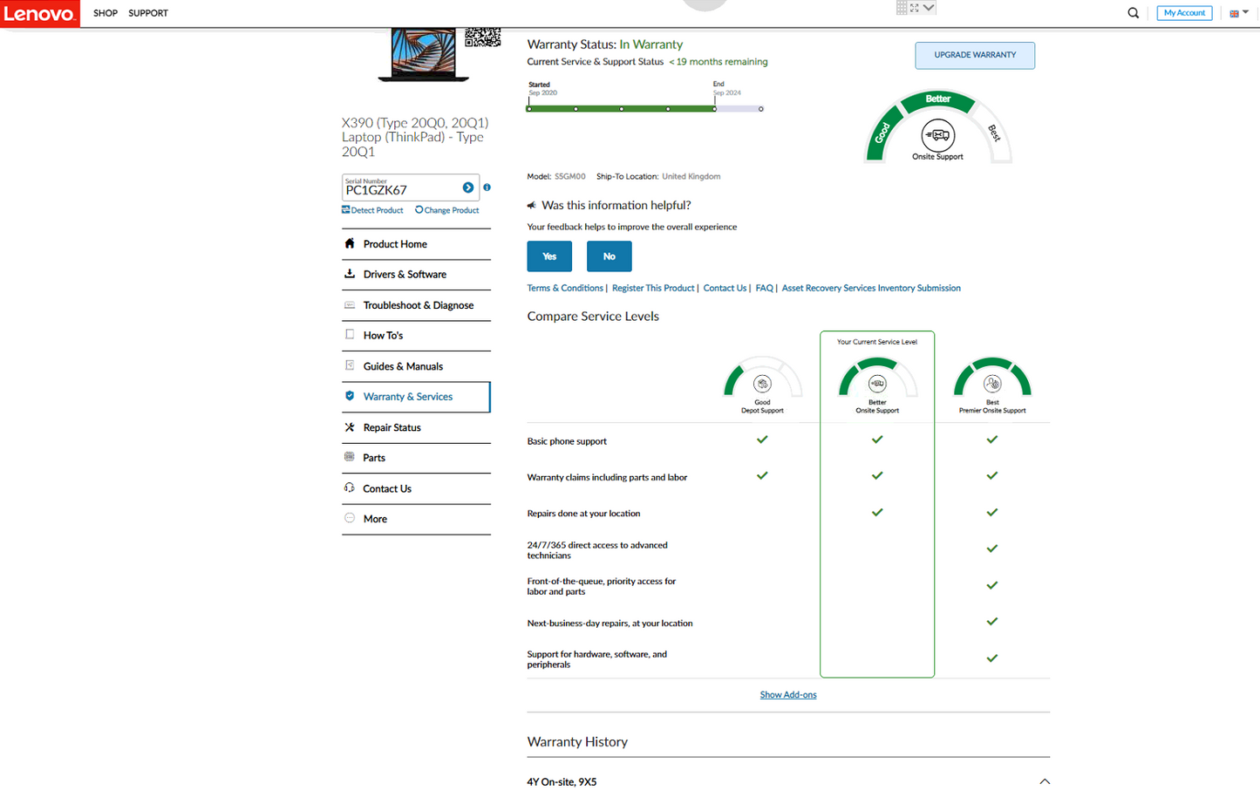Click the '< 19 months remaining' text
This screenshot has width=1260, height=791.
tap(719, 62)
